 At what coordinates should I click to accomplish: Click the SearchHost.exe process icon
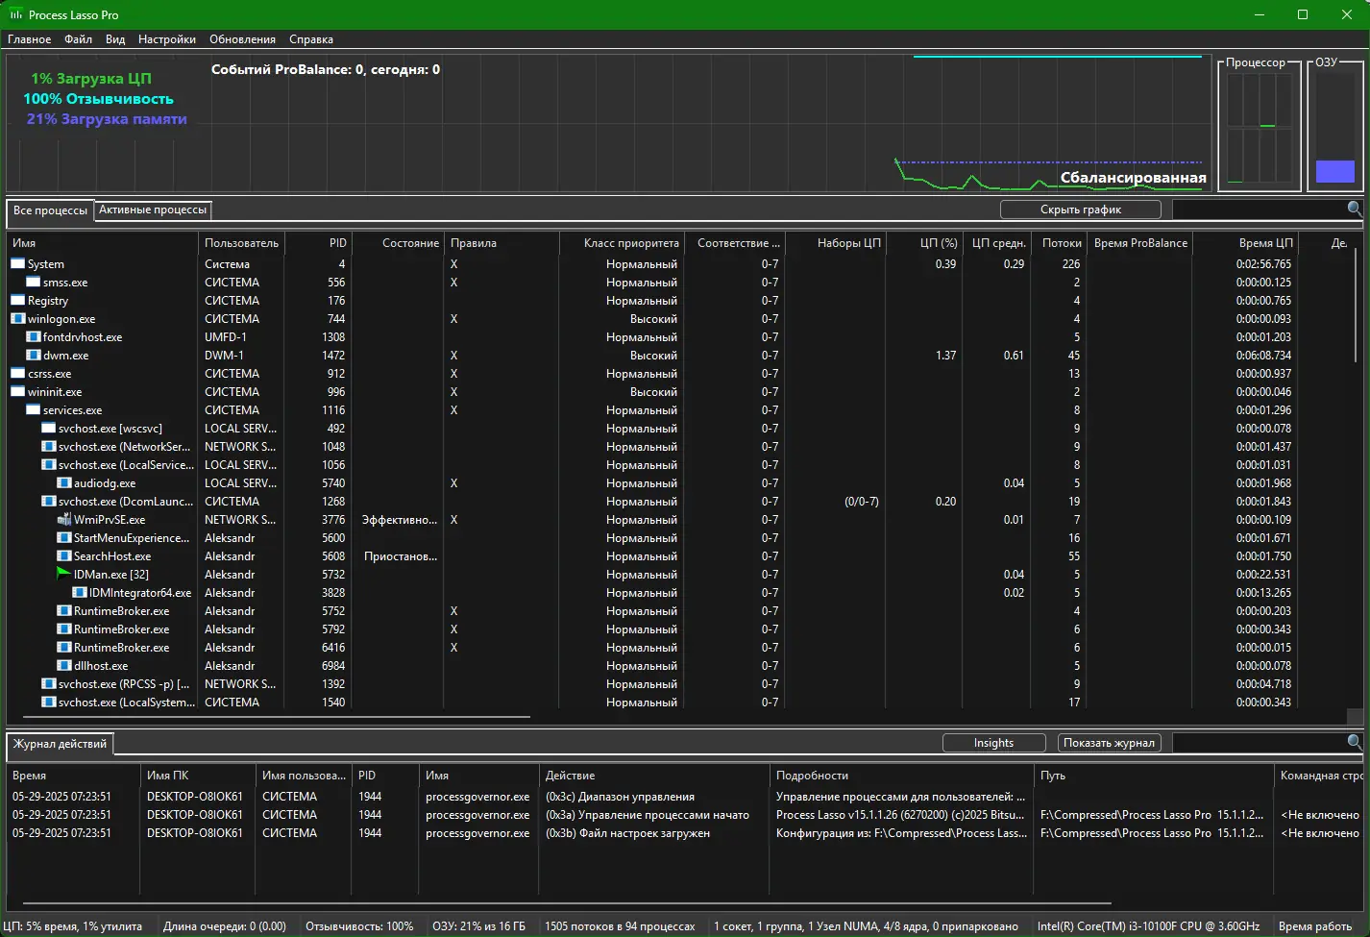click(x=64, y=555)
